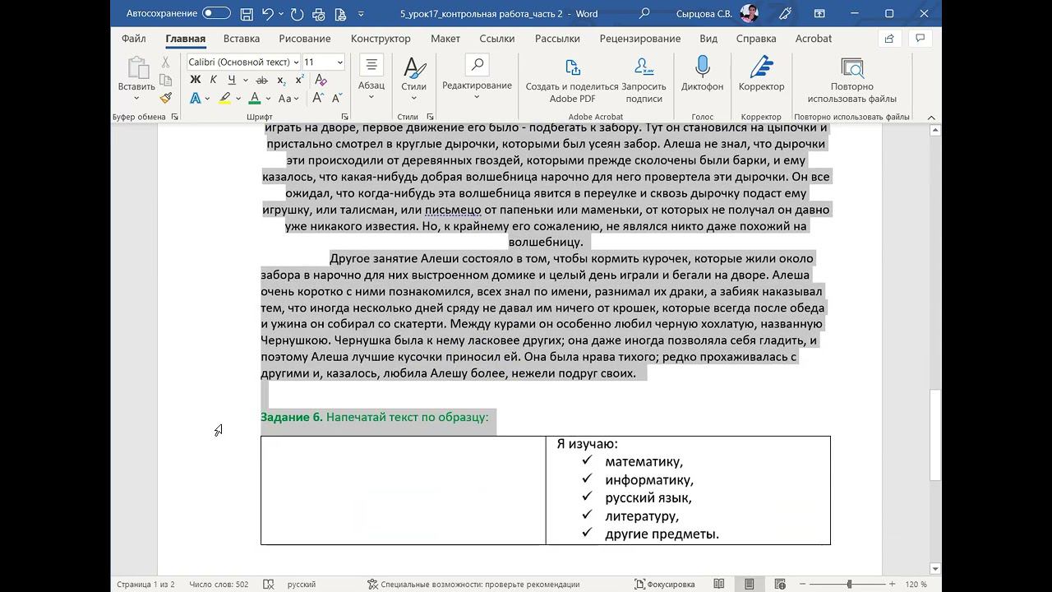Image resolution: width=1052 pixels, height=592 pixels.
Task: Open the search magnifier in title bar
Action: [x=644, y=13]
